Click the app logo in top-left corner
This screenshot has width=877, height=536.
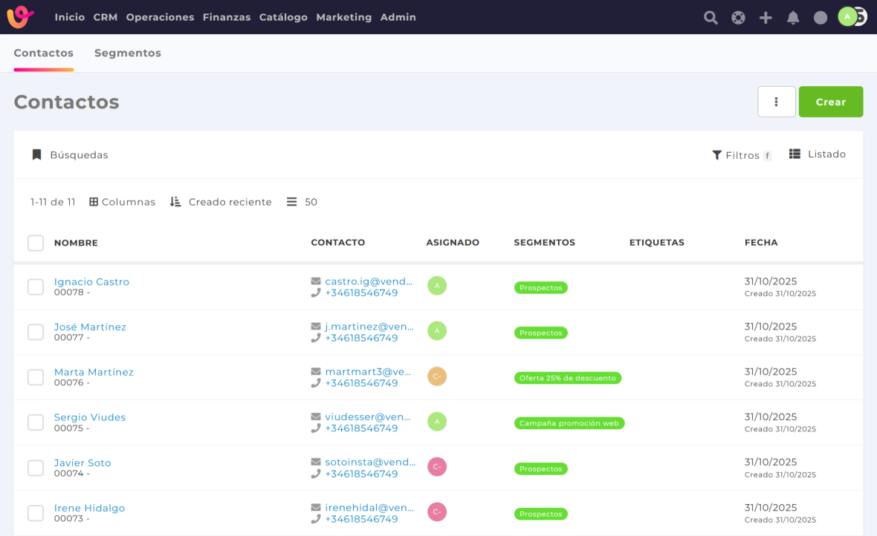[21, 17]
